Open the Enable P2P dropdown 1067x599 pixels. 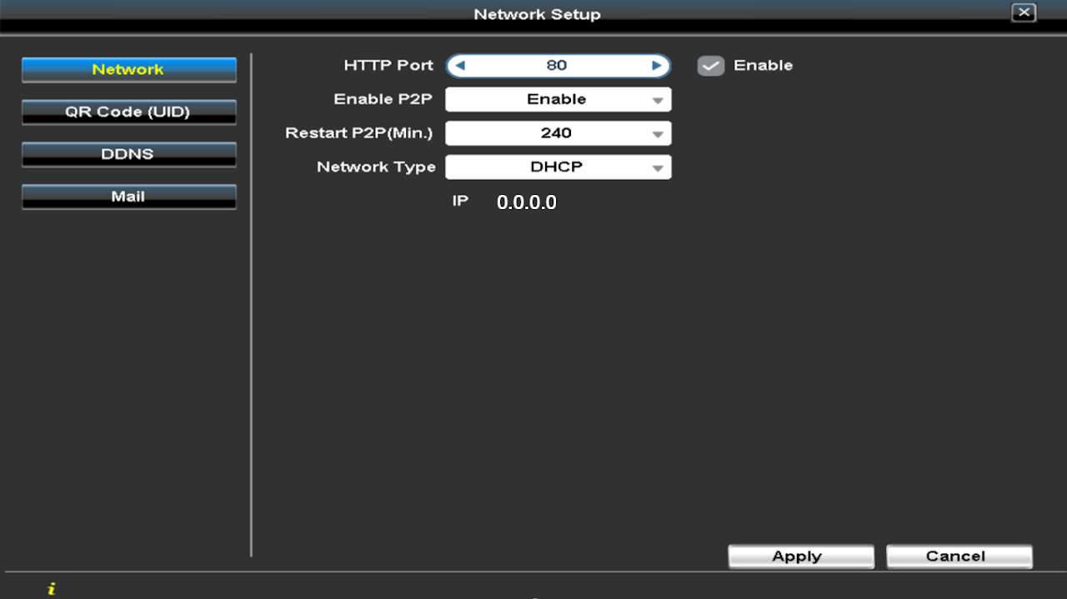click(x=559, y=99)
